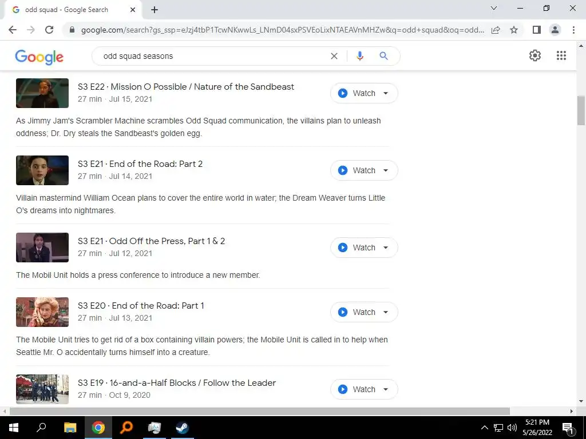The width and height of the screenshot is (586, 439).
Task: Open Google search settings gear
Action: (x=535, y=55)
